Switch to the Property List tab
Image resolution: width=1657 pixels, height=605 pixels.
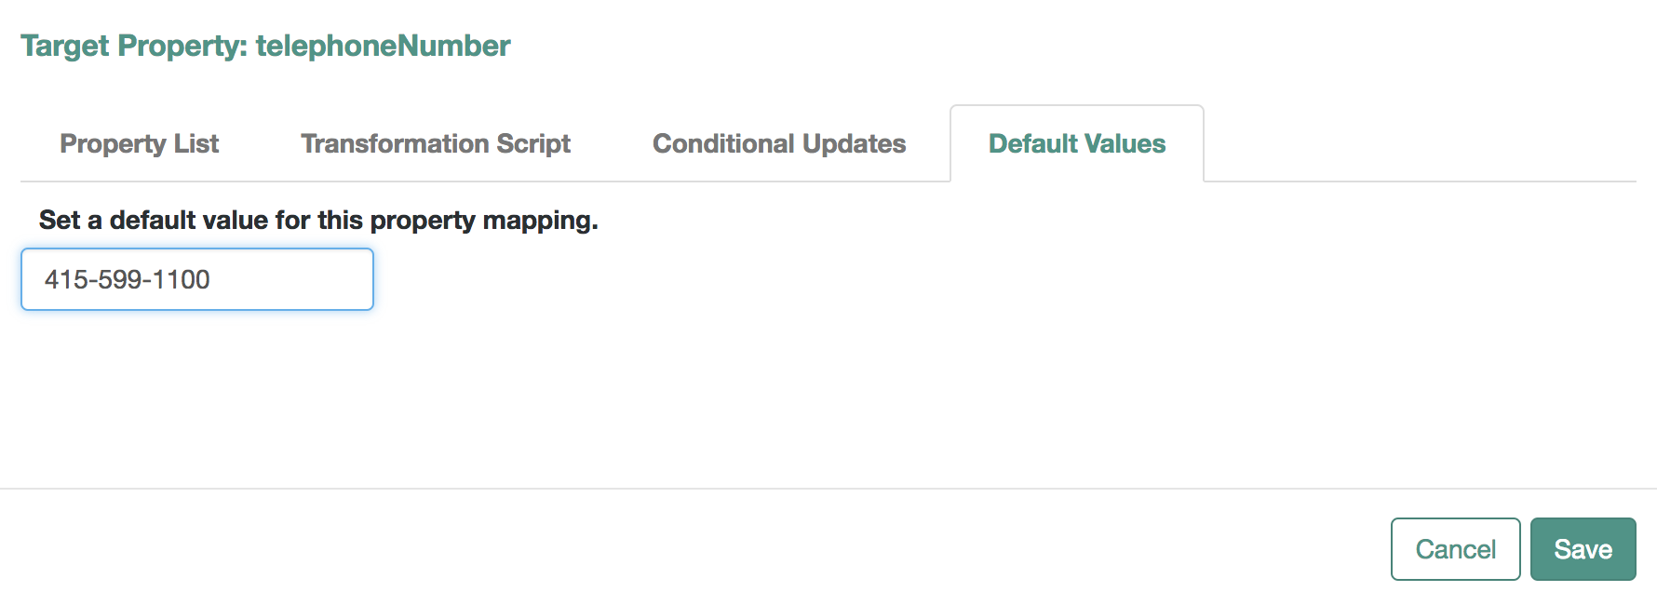pos(140,143)
